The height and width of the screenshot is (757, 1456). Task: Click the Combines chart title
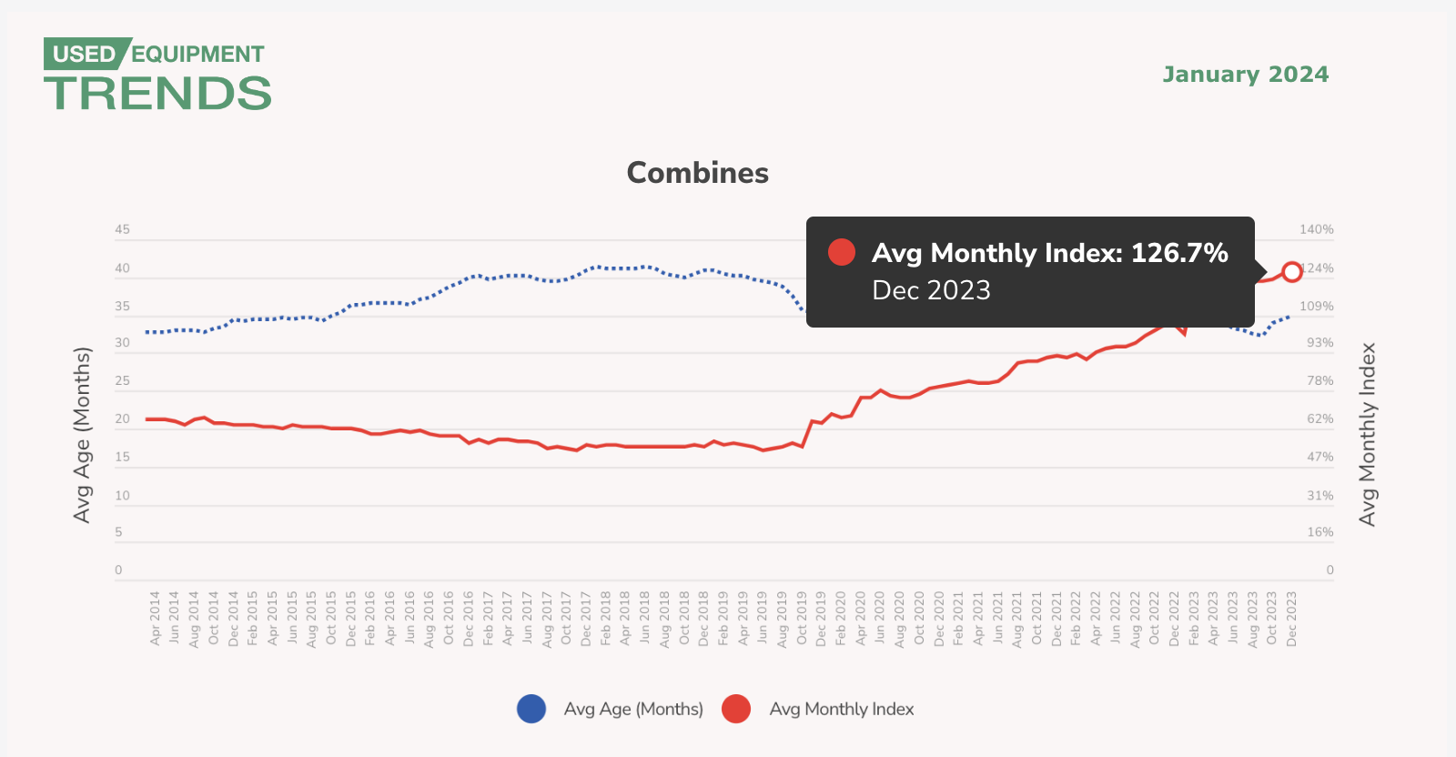coord(698,173)
